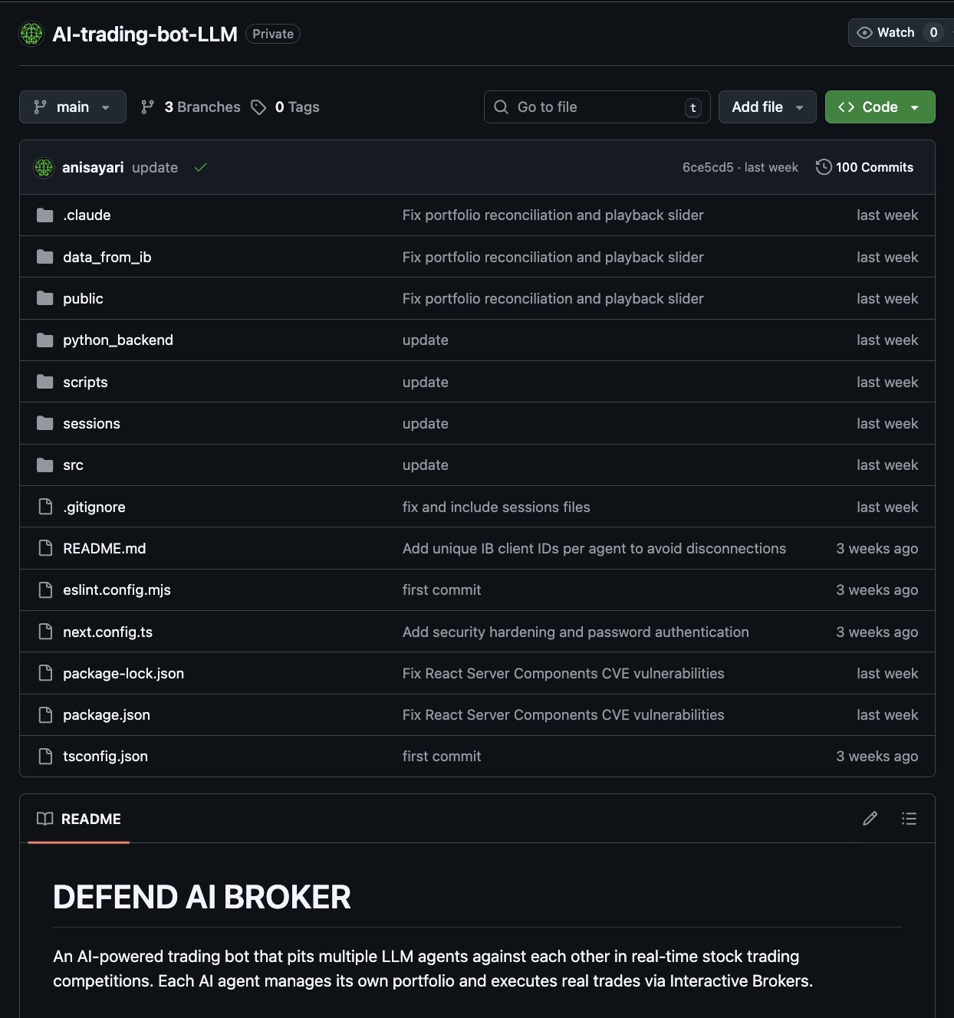954x1018 pixels.
Task: Expand the Add file dropdown
Action: 768,107
